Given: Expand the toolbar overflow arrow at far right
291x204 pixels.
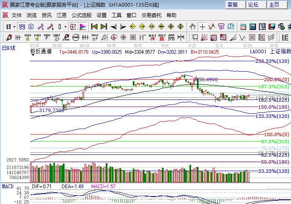Looking at the screenshot, I should tap(289, 27).
